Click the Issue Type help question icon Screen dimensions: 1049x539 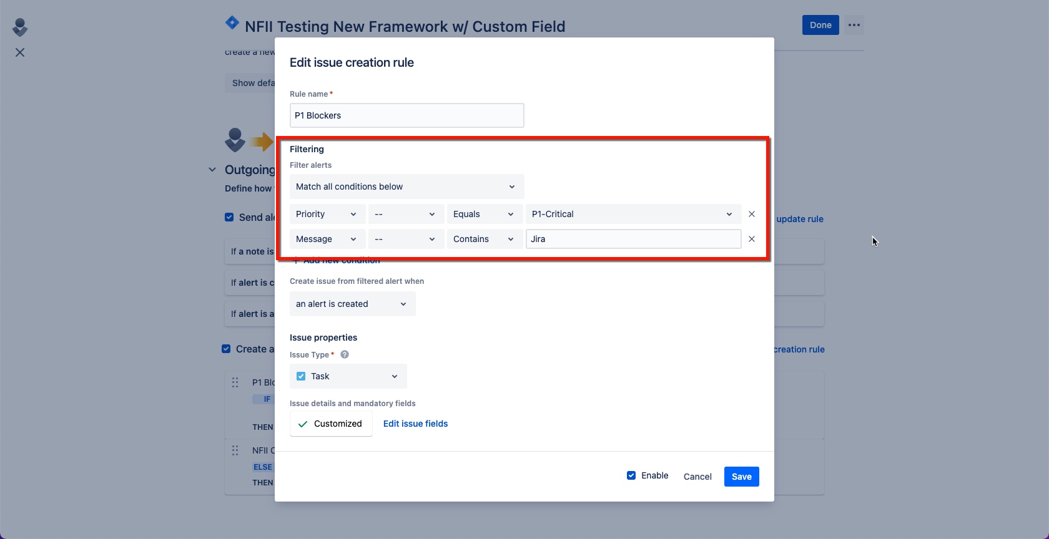click(x=345, y=354)
